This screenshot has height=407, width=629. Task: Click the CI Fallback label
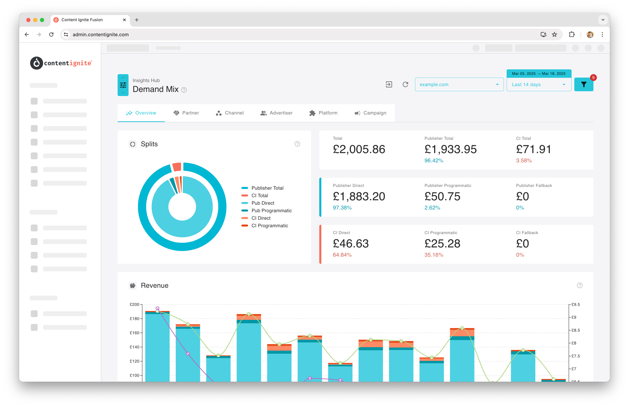click(x=527, y=233)
